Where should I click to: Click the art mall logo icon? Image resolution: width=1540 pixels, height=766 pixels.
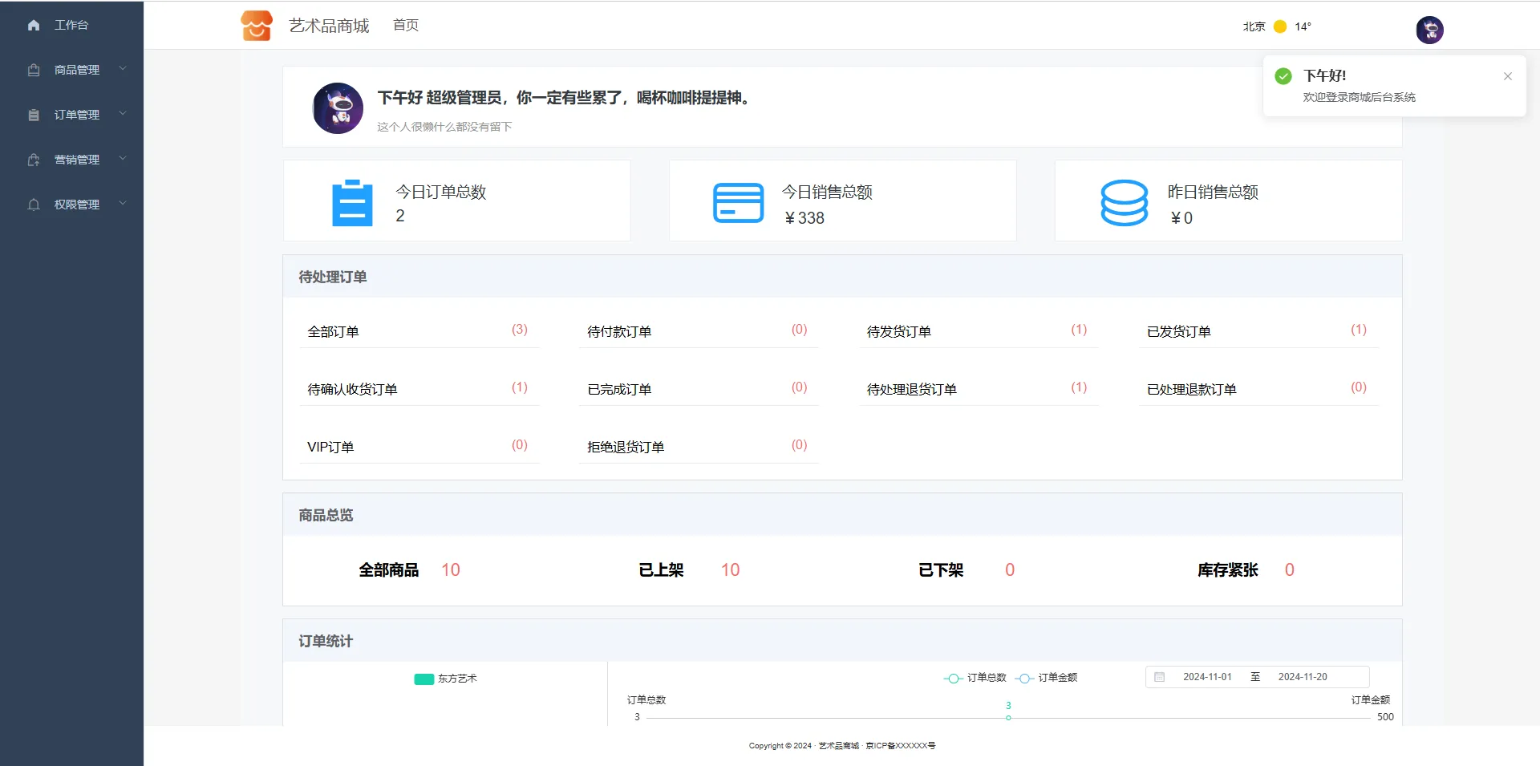coord(257,26)
